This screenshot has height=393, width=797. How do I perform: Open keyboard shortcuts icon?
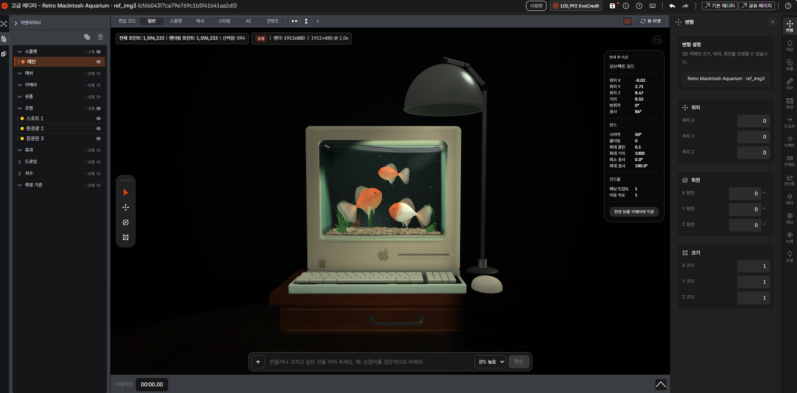pos(653,6)
